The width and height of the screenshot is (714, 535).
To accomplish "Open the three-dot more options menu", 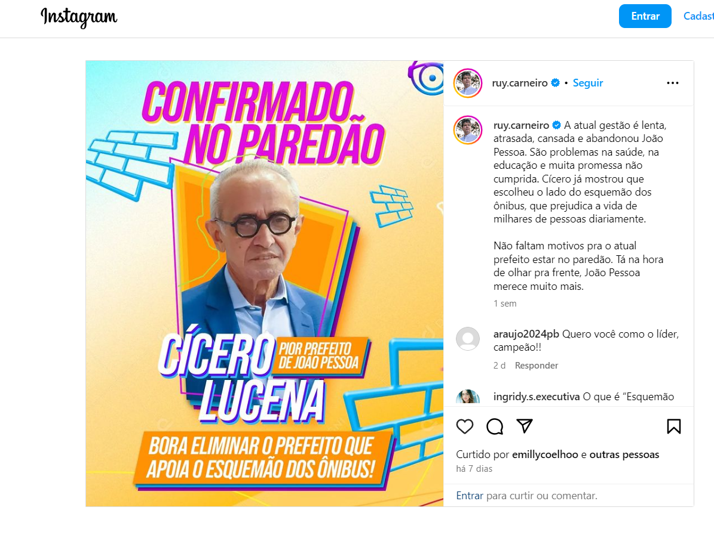I will tap(673, 83).
